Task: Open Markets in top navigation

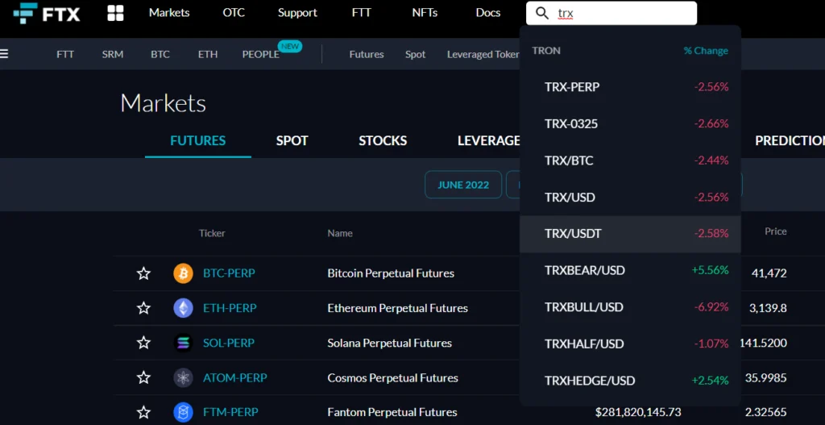Action: (x=169, y=13)
